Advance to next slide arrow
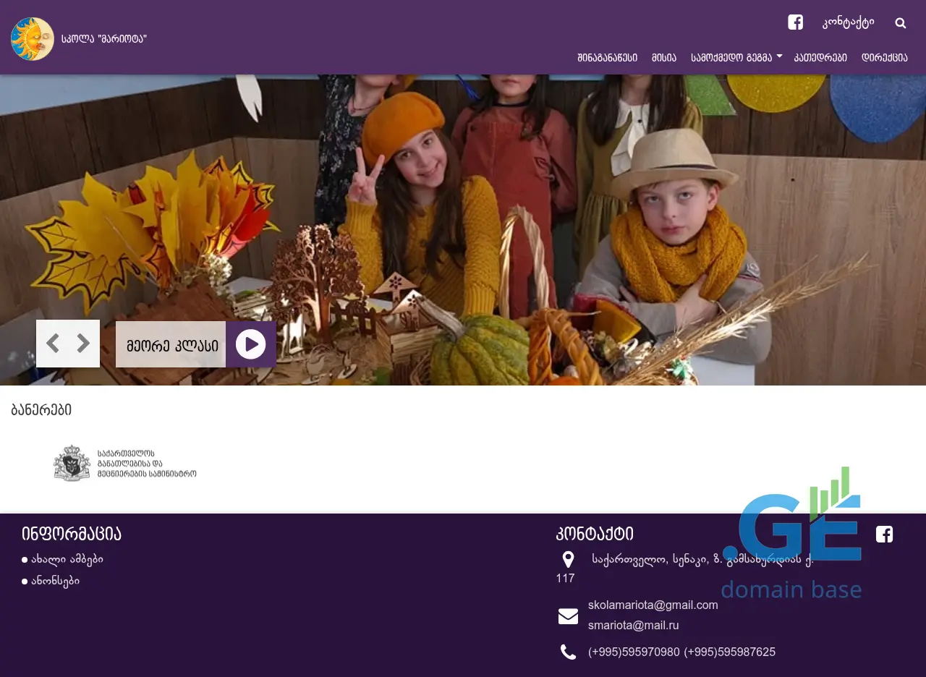Screen dimensions: 926x677 (x=84, y=344)
